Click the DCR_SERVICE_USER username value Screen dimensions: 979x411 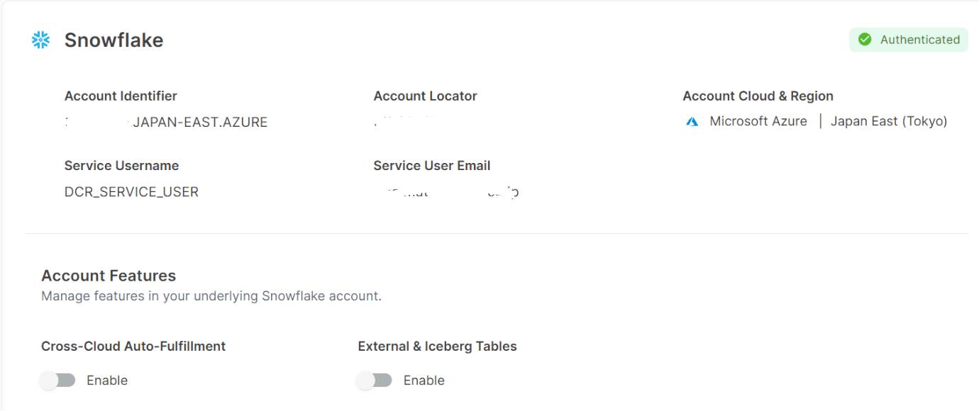click(x=131, y=192)
